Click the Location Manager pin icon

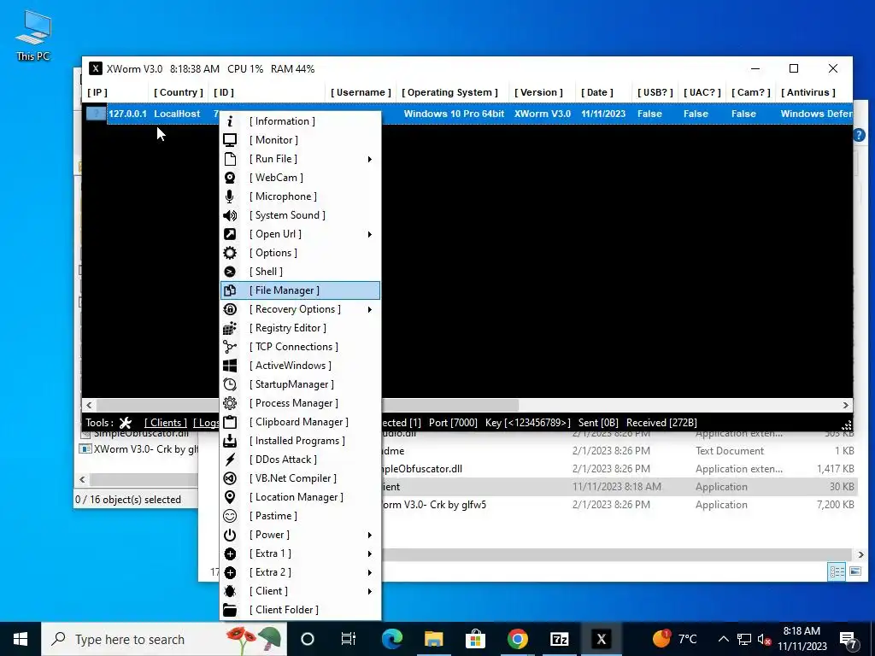point(230,497)
